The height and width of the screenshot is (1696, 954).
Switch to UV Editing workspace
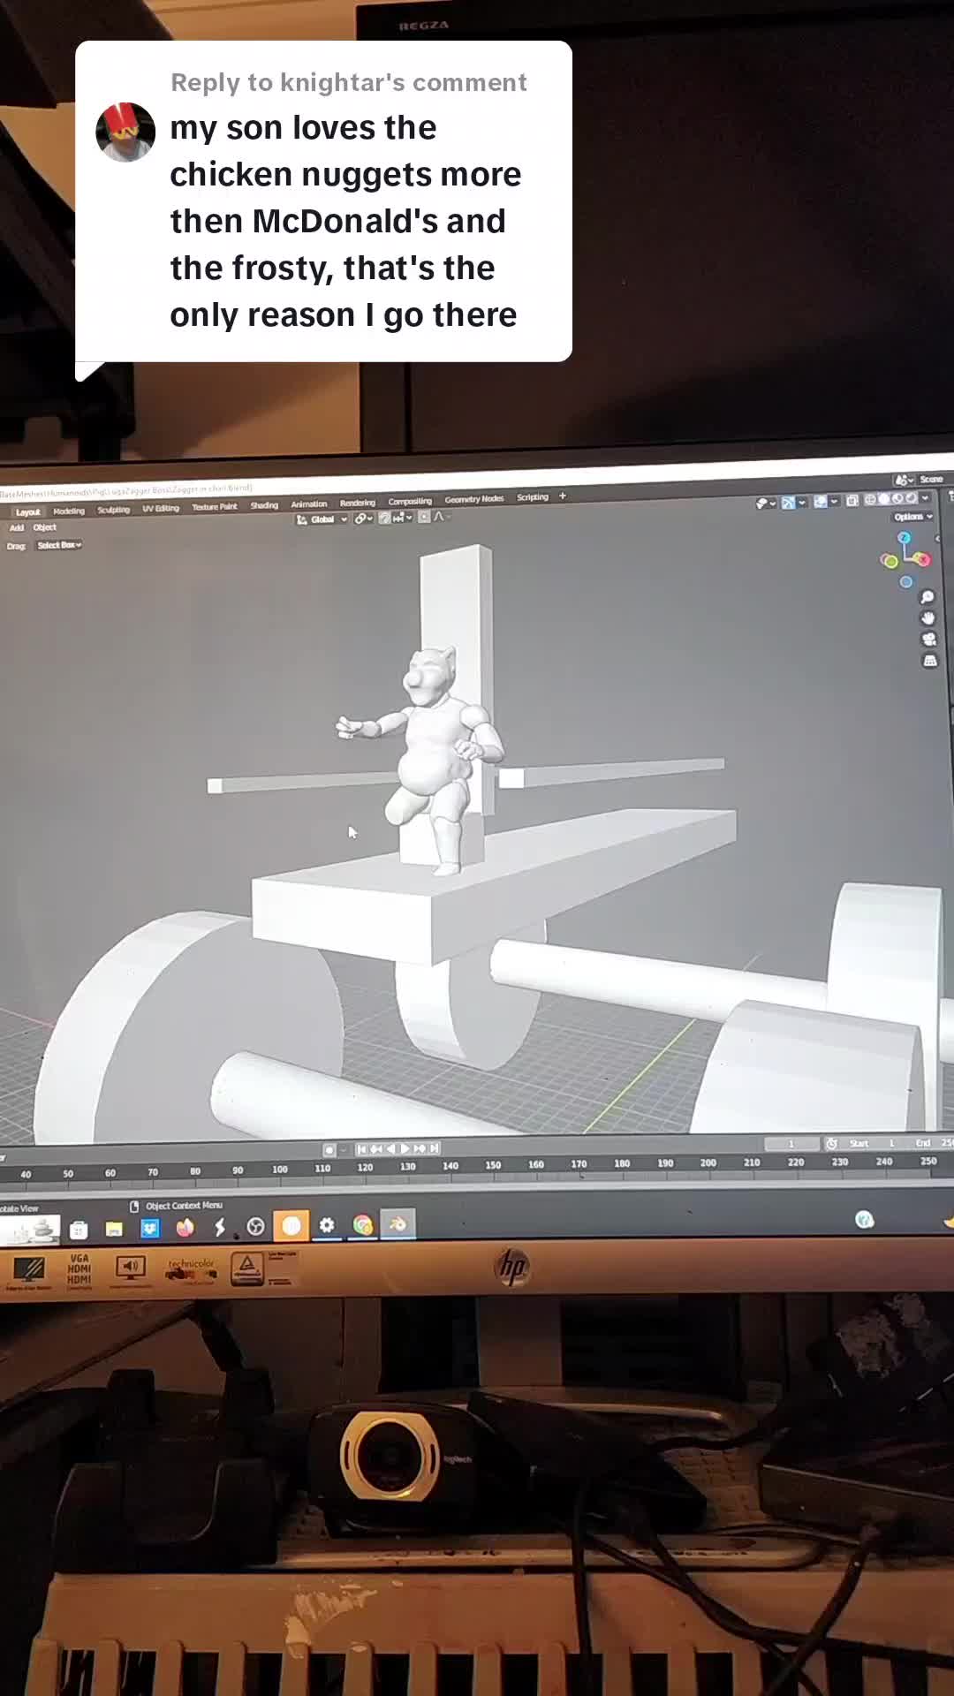pos(161,508)
